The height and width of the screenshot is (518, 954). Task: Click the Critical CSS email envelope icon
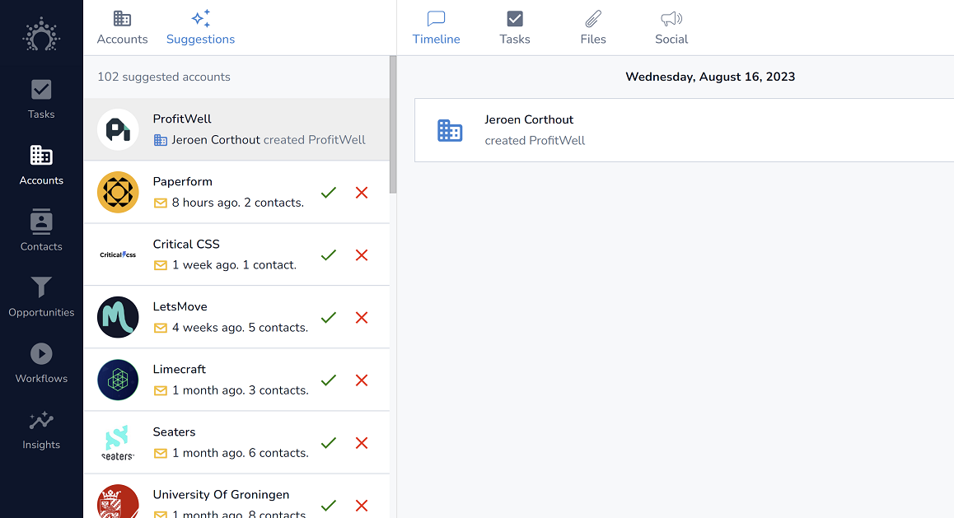coord(161,266)
